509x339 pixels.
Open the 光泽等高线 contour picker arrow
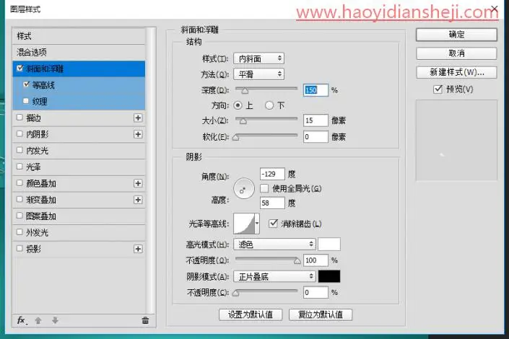(x=257, y=223)
